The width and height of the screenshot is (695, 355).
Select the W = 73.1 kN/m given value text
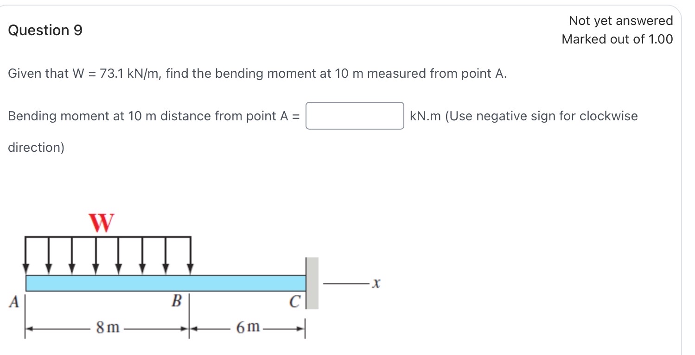tap(114, 73)
